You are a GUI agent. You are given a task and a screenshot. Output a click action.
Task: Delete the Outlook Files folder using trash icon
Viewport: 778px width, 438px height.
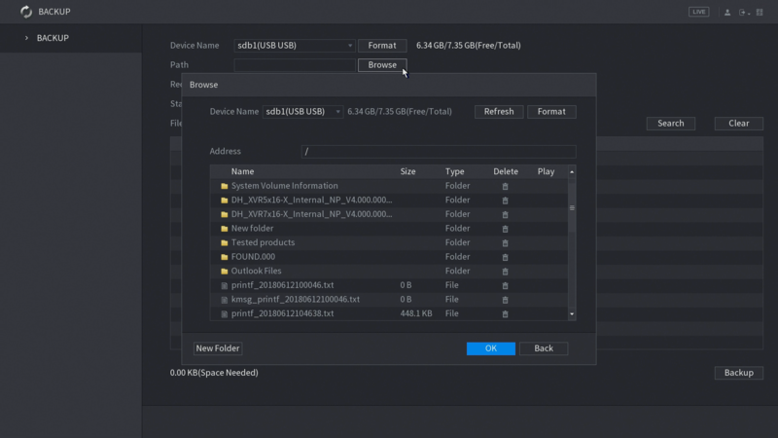pos(505,272)
